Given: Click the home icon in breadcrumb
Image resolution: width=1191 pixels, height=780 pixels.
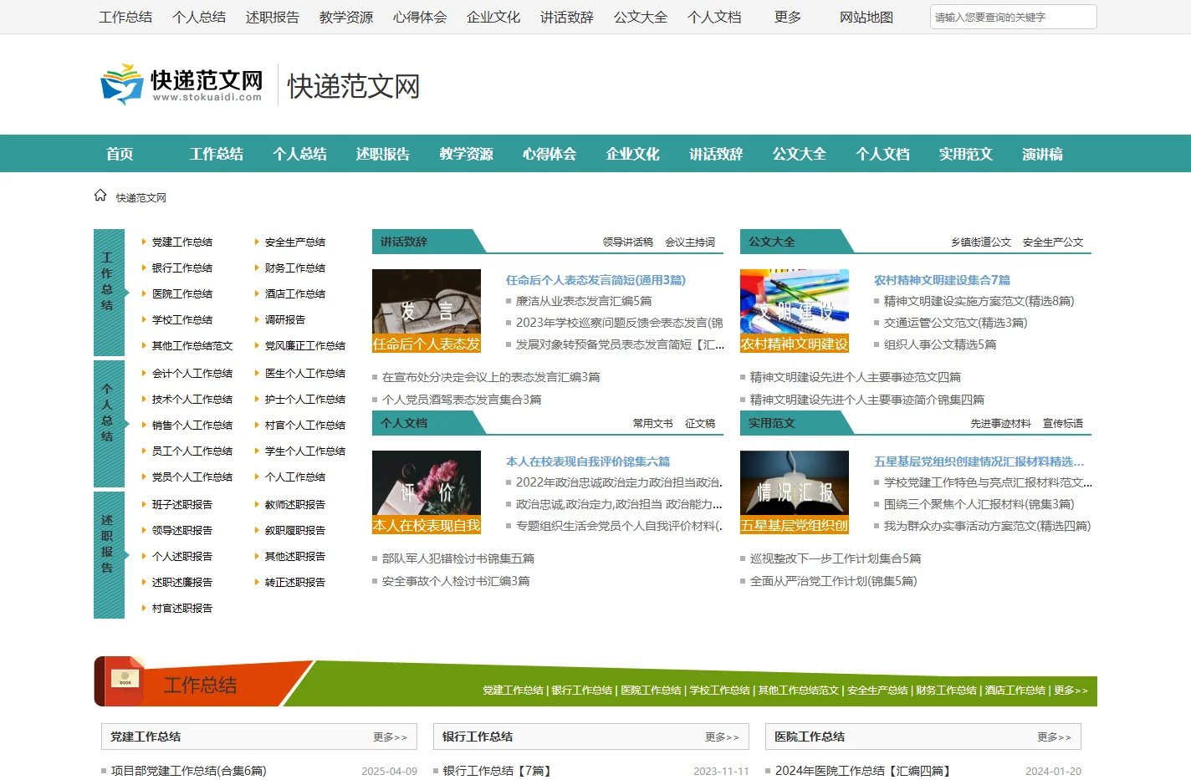Looking at the screenshot, I should click(100, 196).
